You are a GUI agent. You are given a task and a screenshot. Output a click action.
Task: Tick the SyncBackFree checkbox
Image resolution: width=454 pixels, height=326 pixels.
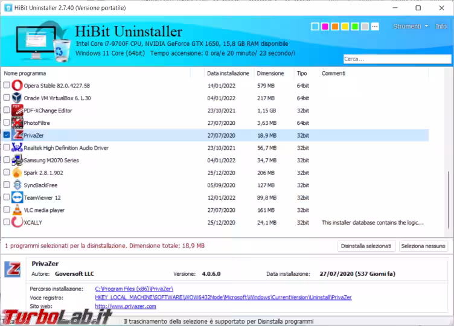coord(7,185)
